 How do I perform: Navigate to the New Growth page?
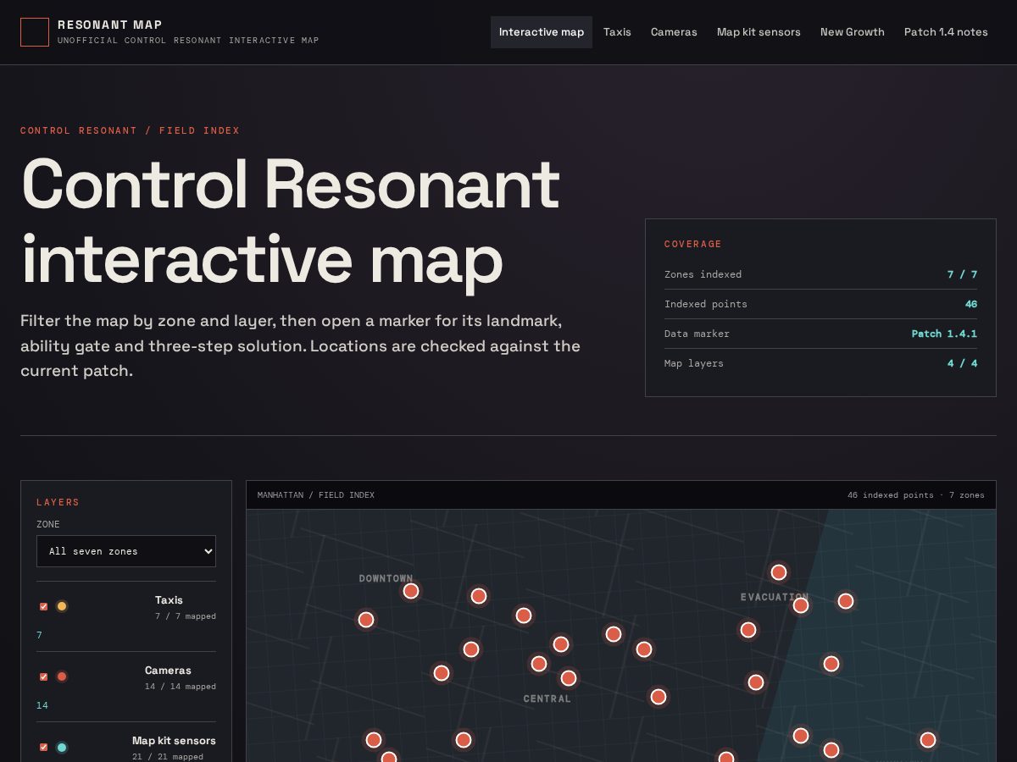(x=853, y=32)
